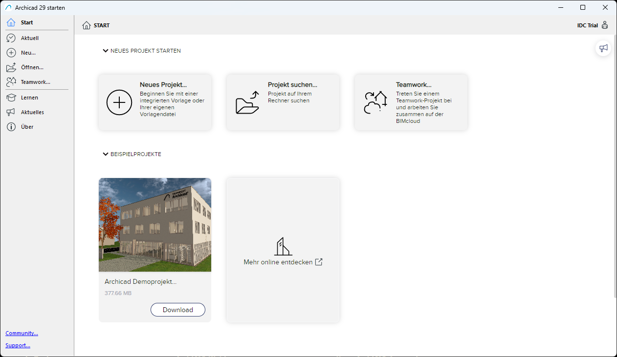Select the Teamwork icon in sidebar
Screen dimensions: 617x357
pyautogui.click(x=11, y=82)
